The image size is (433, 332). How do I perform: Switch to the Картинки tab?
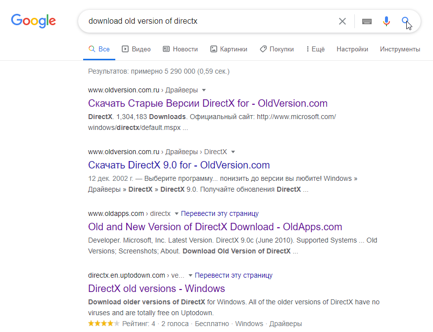[229, 49]
